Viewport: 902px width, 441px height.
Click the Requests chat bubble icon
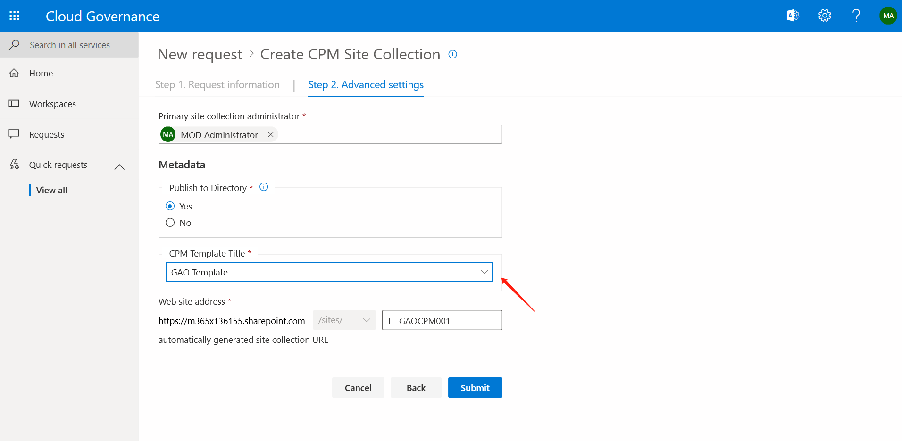(x=14, y=134)
